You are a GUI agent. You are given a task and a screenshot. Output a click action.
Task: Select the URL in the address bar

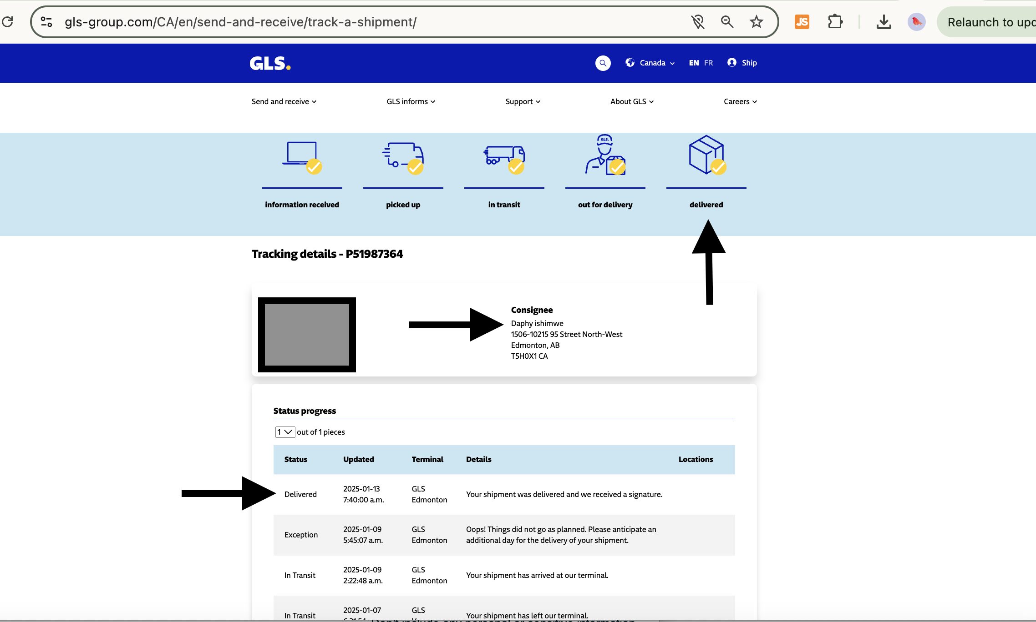pos(240,22)
